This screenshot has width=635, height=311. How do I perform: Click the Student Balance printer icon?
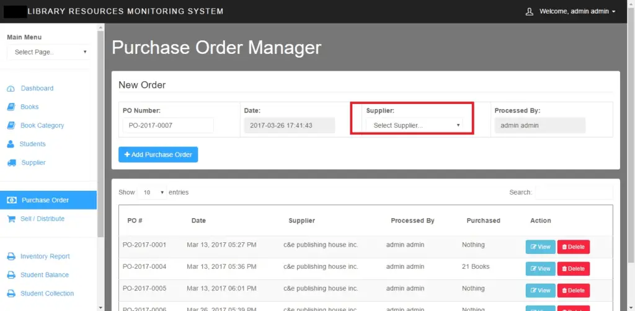(x=11, y=275)
